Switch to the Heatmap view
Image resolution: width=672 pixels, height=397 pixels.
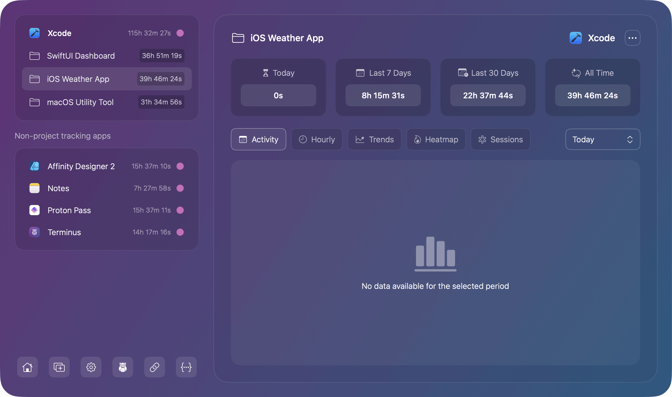436,139
